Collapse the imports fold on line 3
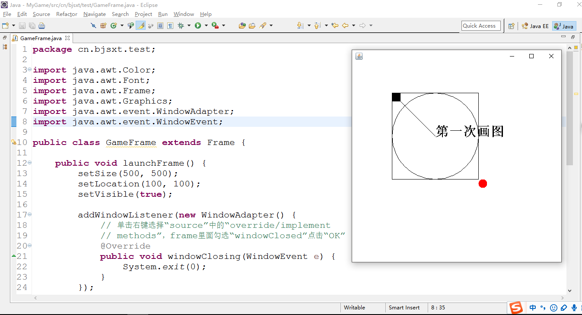The height and width of the screenshot is (315, 582). pos(29,69)
